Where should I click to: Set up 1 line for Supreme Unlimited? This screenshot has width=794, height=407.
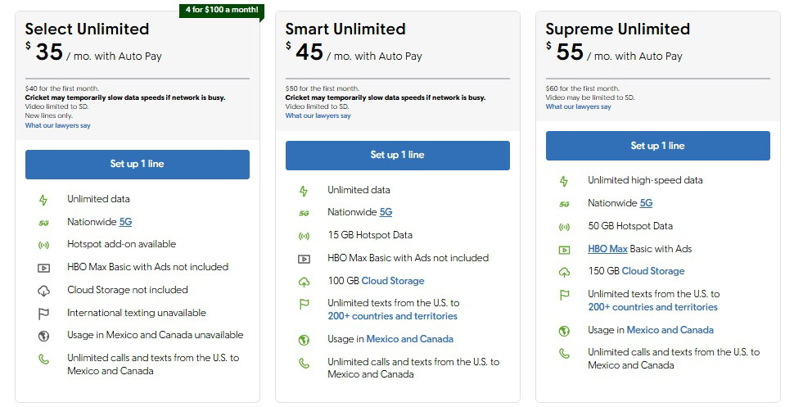click(657, 146)
